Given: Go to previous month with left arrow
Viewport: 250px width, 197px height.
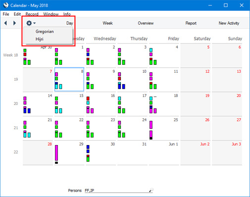Looking at the screenshot, I should coord(5,23).
